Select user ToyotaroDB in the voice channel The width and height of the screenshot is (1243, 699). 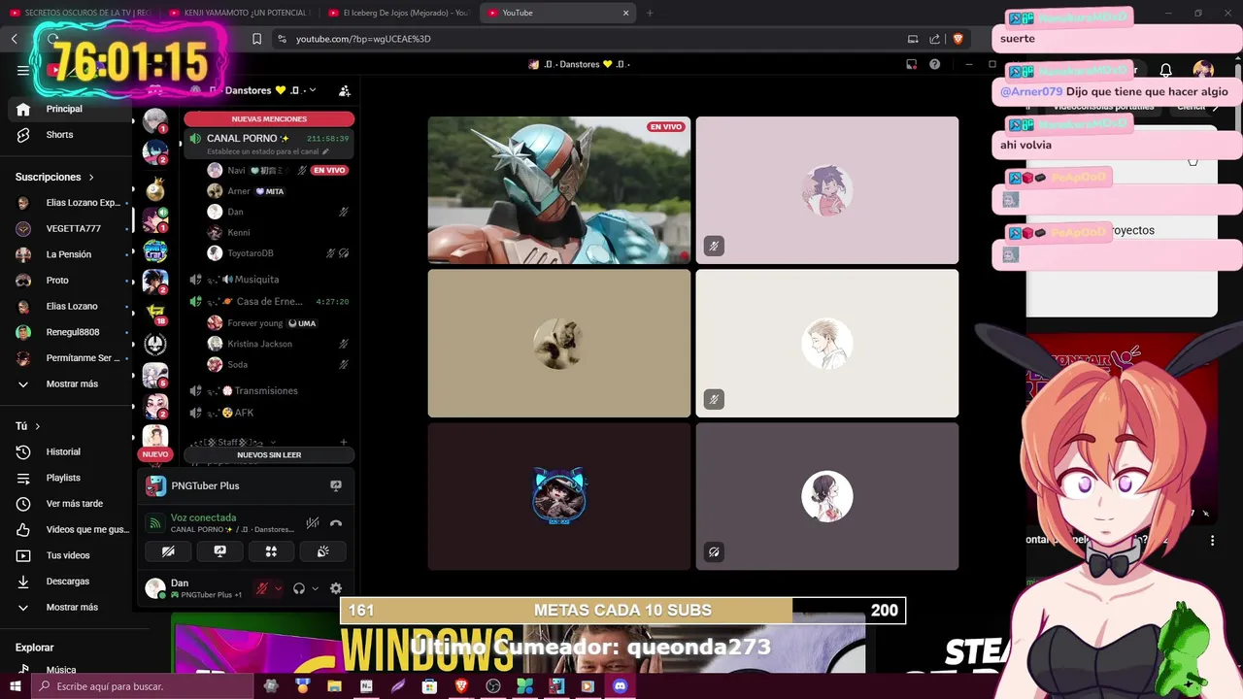pos(277,253)
